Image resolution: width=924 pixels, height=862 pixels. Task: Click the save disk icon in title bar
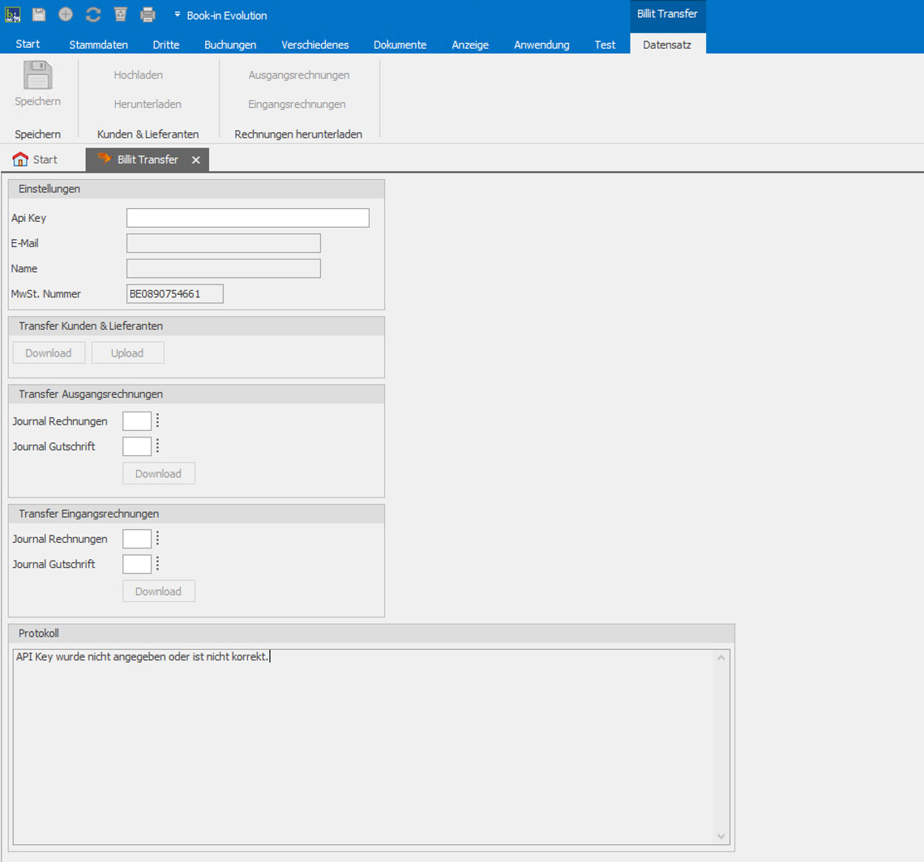click(39, 15)
